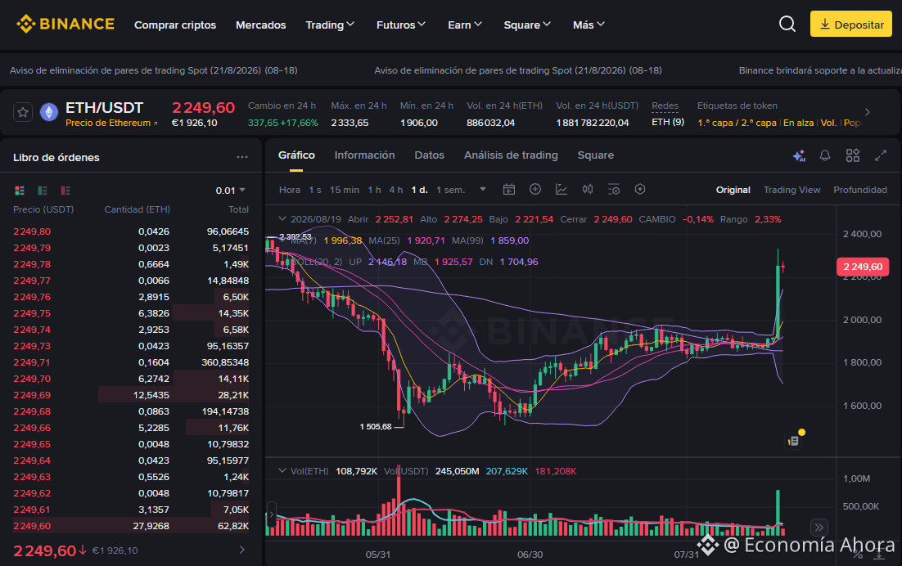The image size is (902, 566).
Task: Click the add indicator plus circle icon
Action: (535, 189)
